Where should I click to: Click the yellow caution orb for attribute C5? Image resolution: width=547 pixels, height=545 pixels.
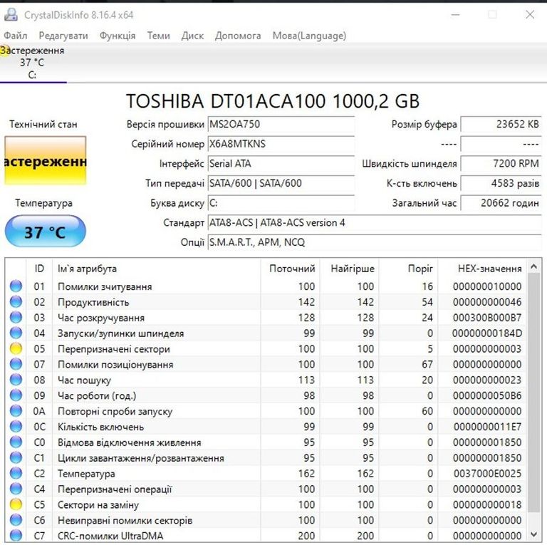pos(16,504)
